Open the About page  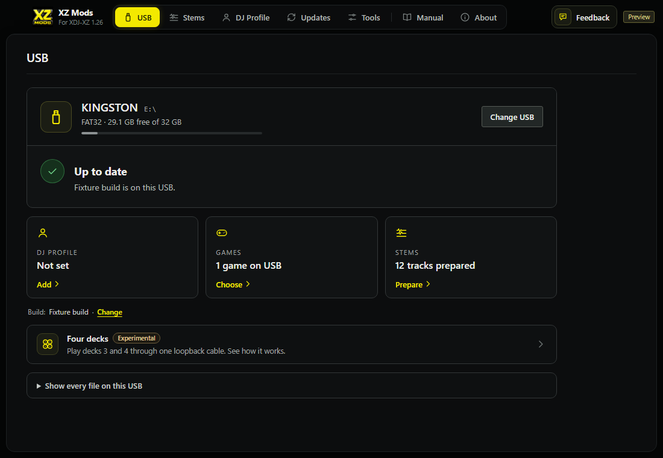(x=479, y=17)
